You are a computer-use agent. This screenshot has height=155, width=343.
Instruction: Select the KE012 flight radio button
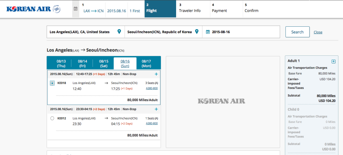52,118
